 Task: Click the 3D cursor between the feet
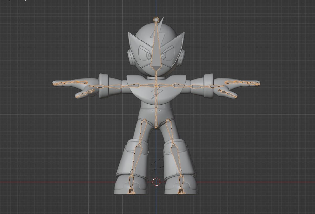point(156,182)
